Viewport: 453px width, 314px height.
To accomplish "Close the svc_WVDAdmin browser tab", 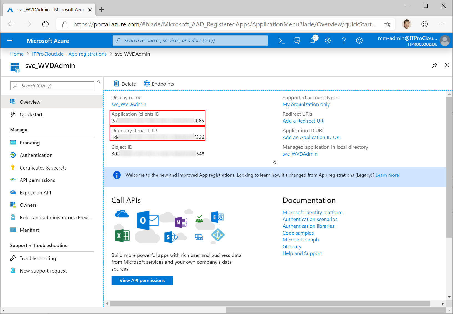I will [x=90, y=10].
